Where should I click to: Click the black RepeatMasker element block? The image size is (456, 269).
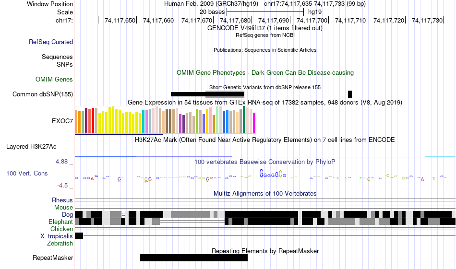(x=194, y=257)
